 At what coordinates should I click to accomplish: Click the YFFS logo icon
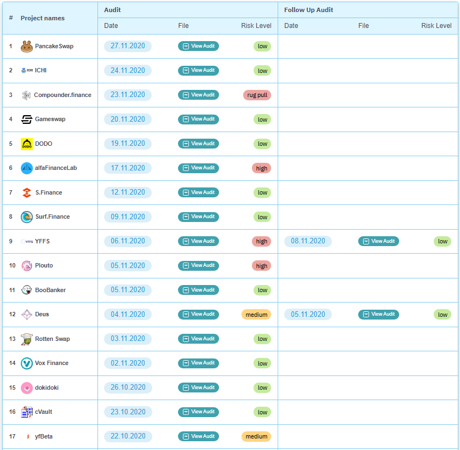pos(27,241)
